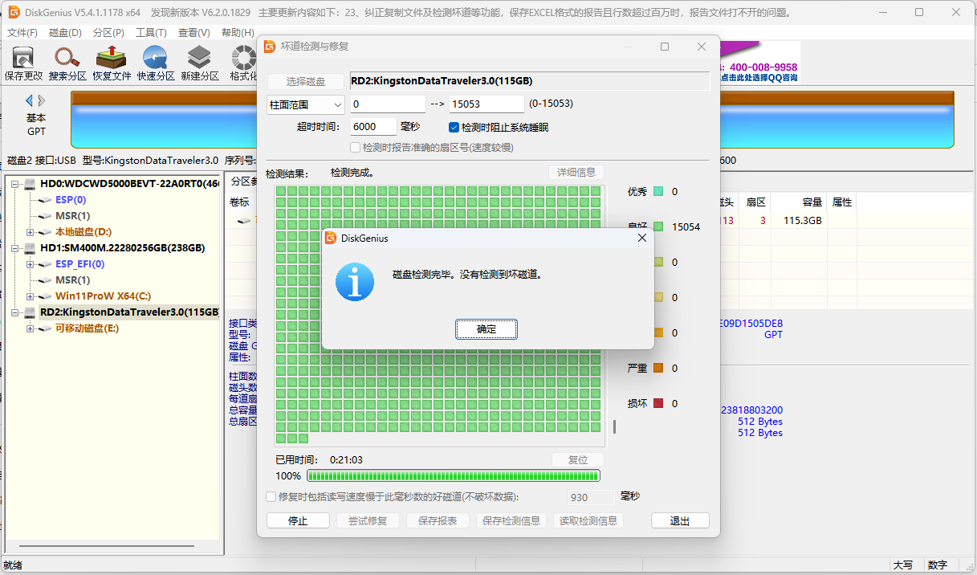Viewport: 977px width, 575px height.
Task: Click the RD2 Kingston disk icon in tree
Action: click(30, 312)
